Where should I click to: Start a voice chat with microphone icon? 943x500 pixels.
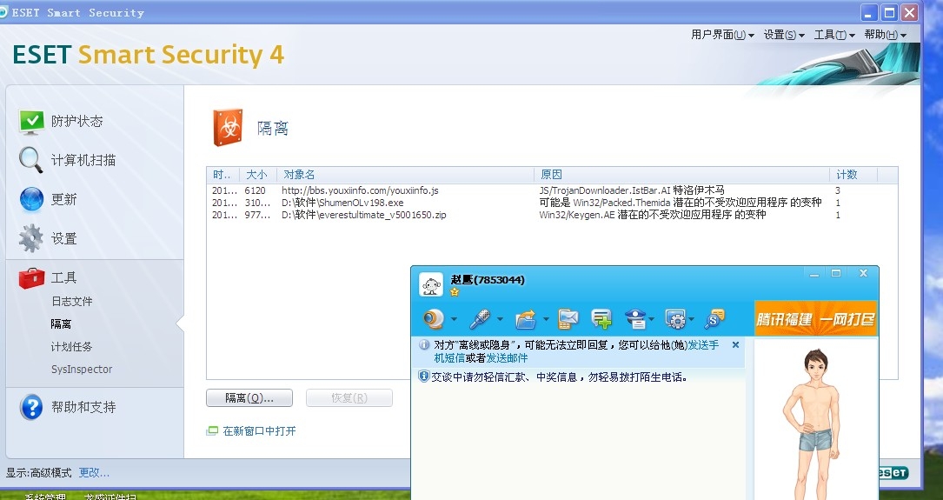coord(479,318)
